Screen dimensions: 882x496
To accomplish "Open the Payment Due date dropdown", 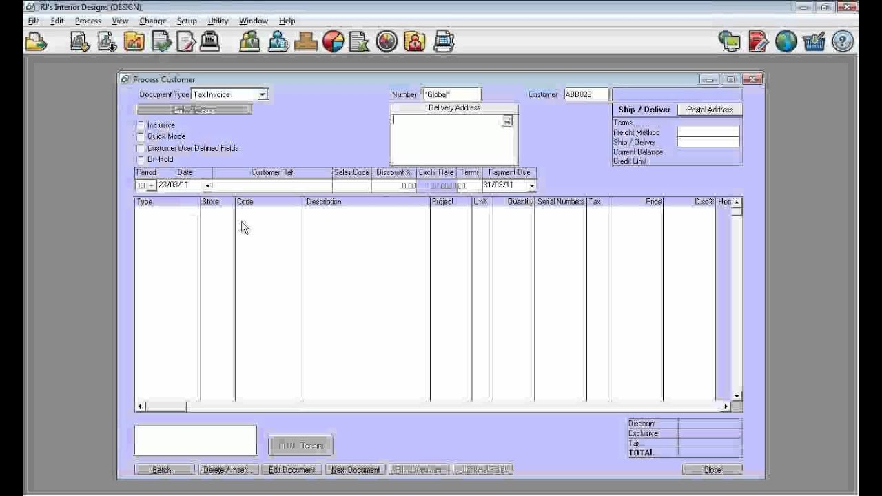I will tap(531, 185).
